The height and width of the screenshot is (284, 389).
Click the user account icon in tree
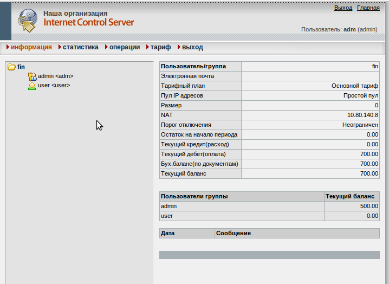point(32,86)
